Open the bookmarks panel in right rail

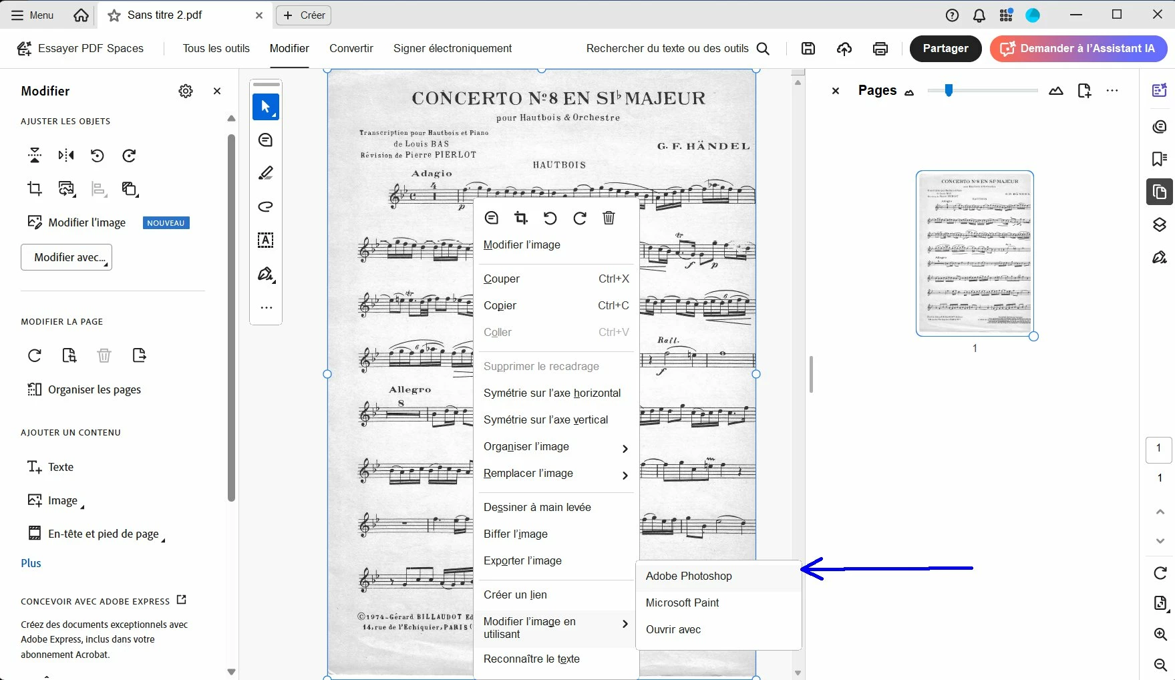click(x=1160, y=158)
